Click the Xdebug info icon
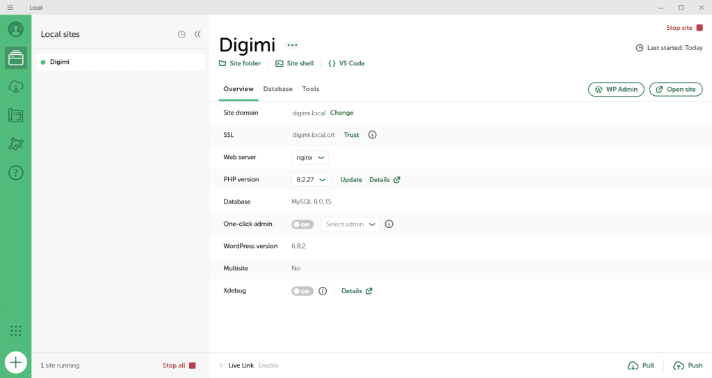The image size is (712, 378). pyautogui.click(x=323, y=291)
